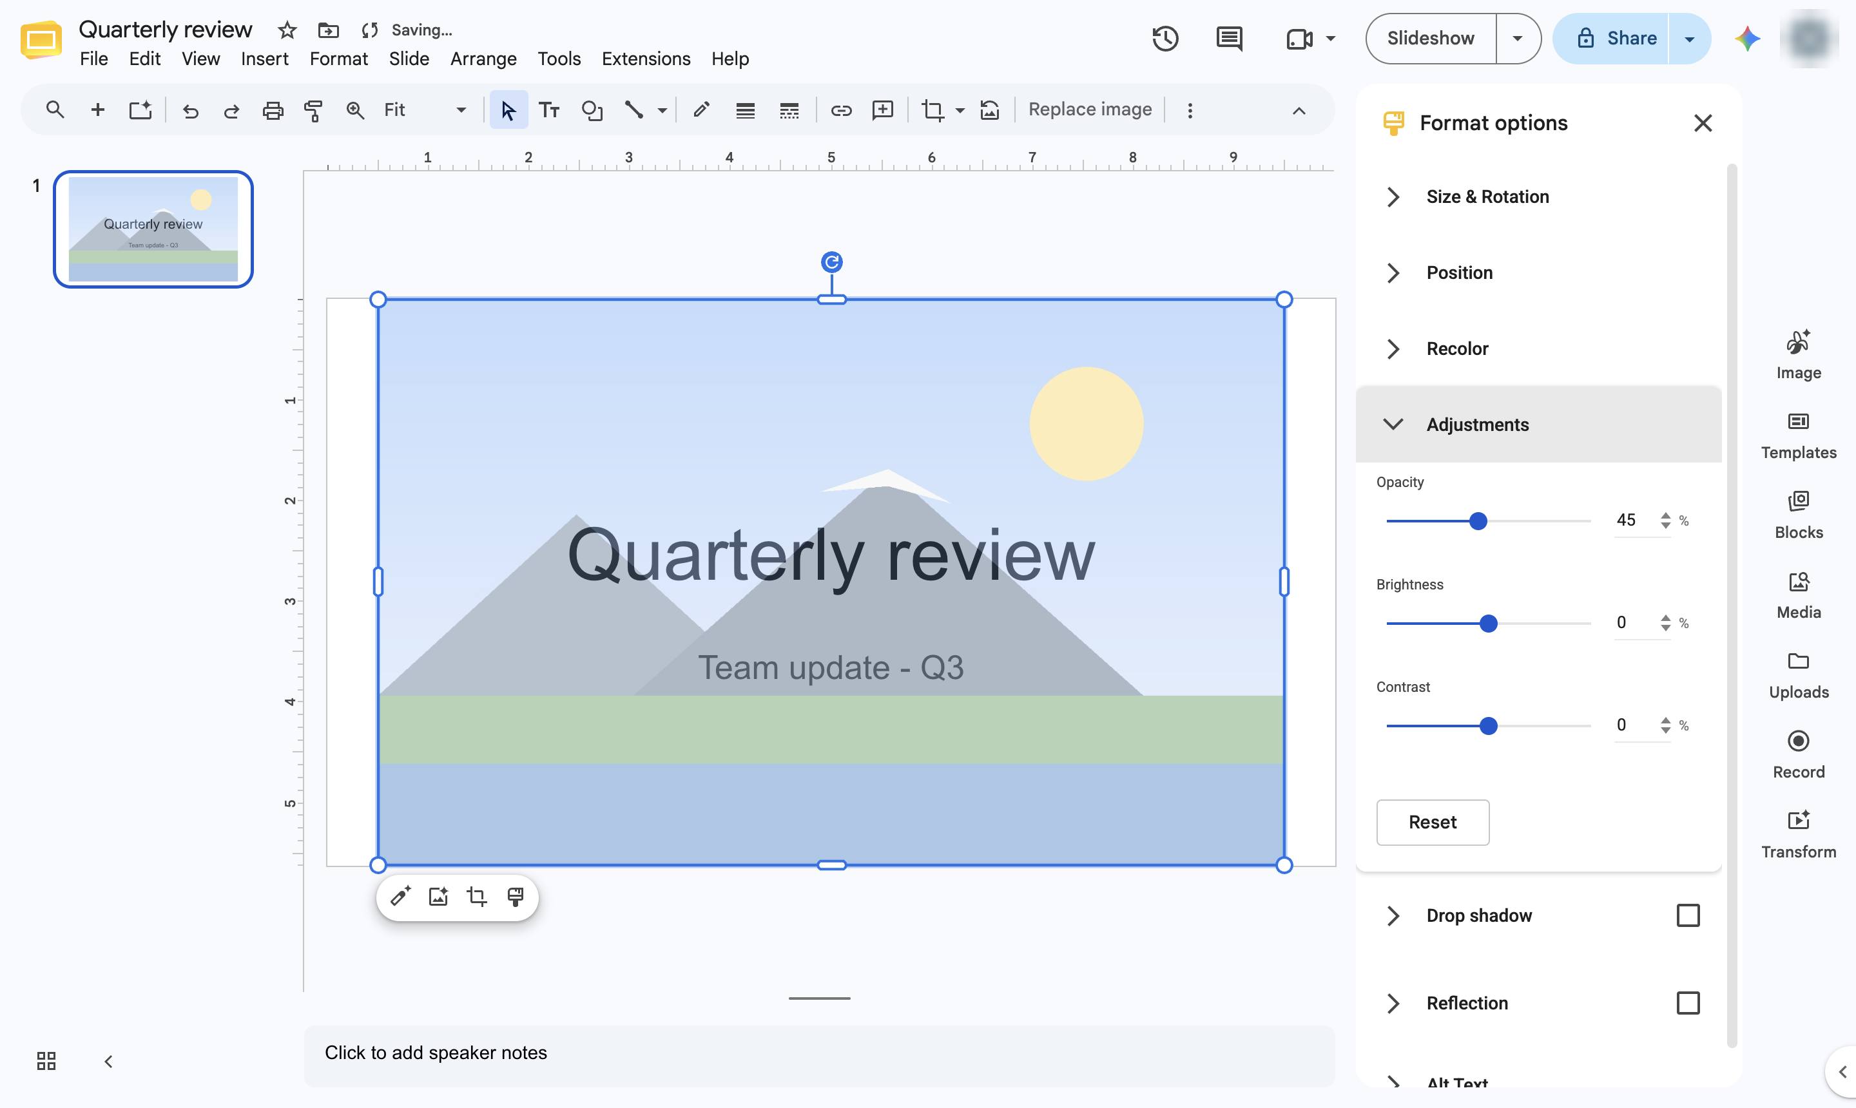This screenshot has height=1108, width=1856.
Task: Click the move to folder icon
Action: pos(328,30)
